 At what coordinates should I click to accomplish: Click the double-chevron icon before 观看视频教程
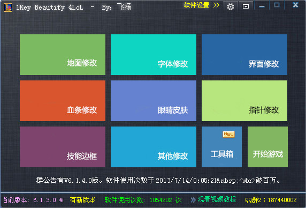pos(193,200)
